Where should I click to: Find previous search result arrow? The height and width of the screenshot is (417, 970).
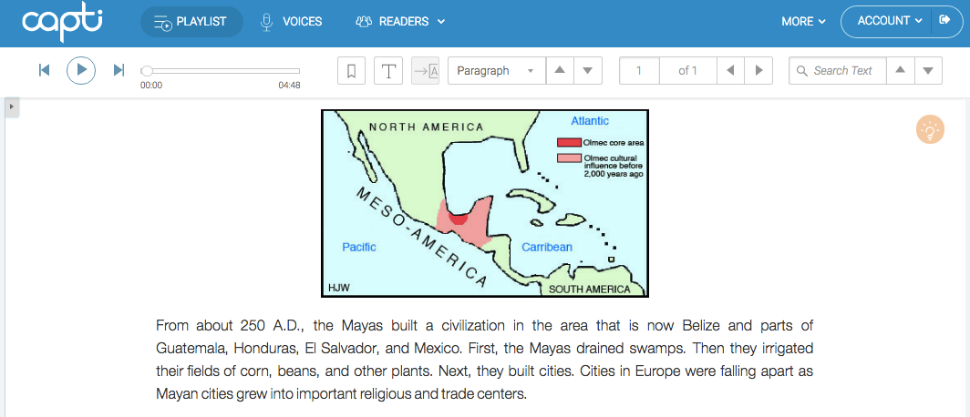(900, 70)
